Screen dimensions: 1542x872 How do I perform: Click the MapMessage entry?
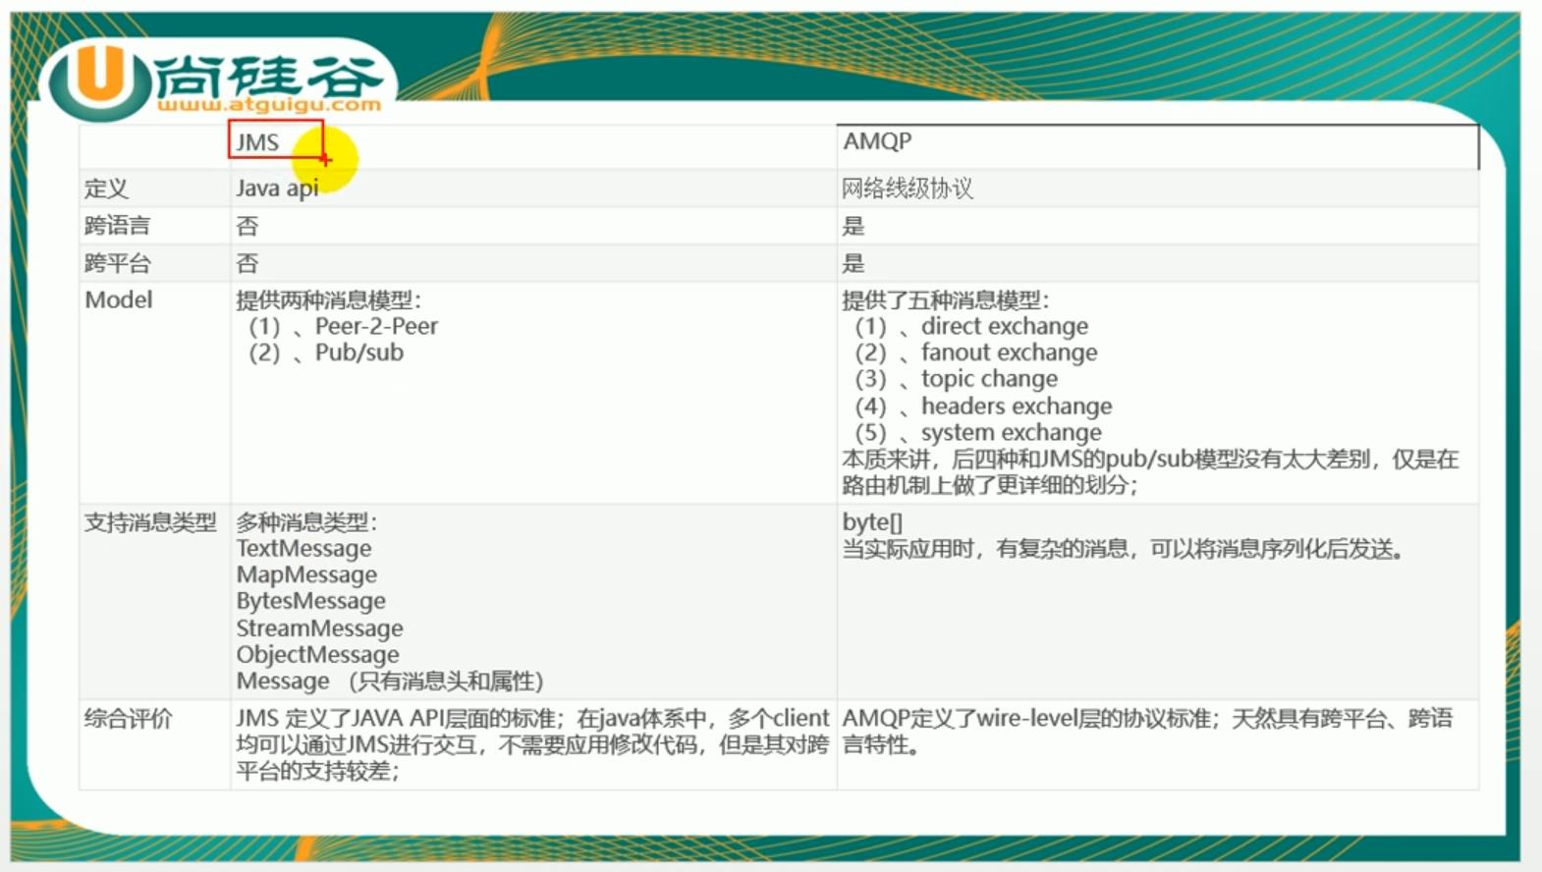(x=306, y=575)
